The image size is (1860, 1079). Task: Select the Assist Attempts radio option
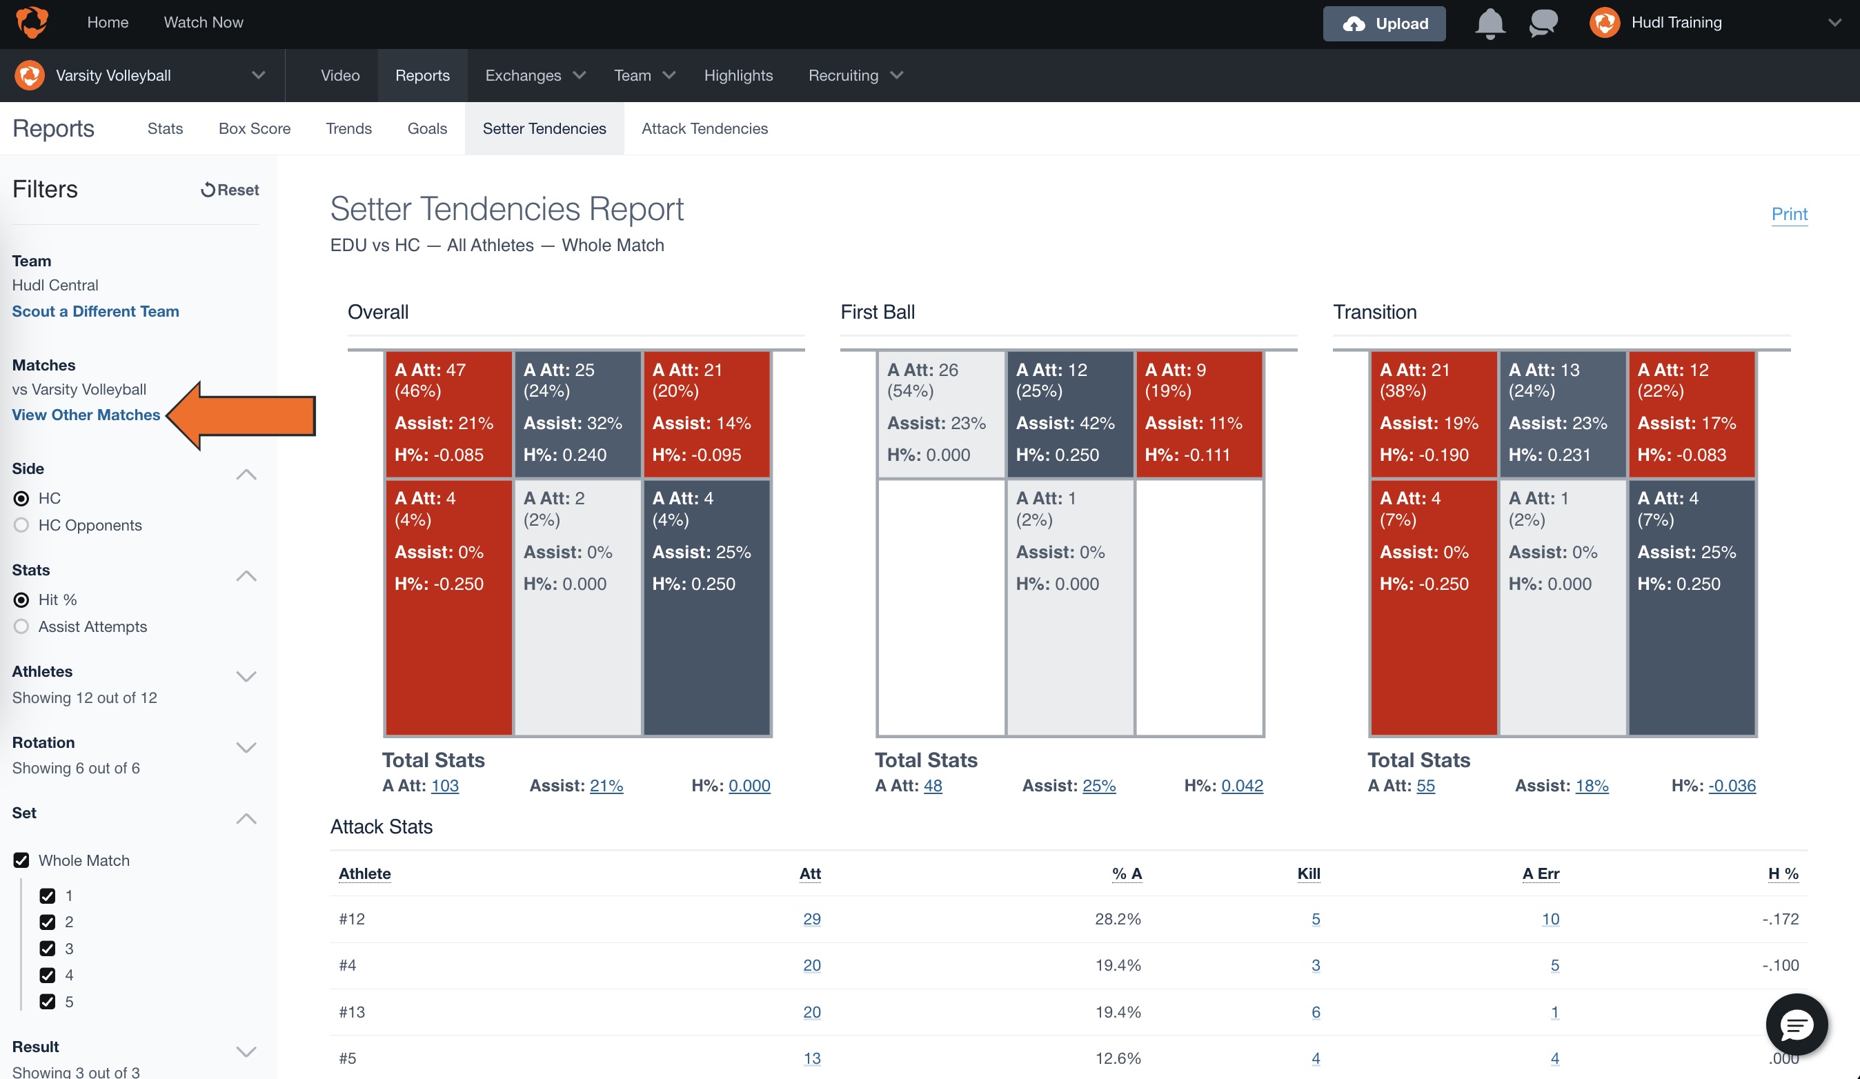click(21, 626)
